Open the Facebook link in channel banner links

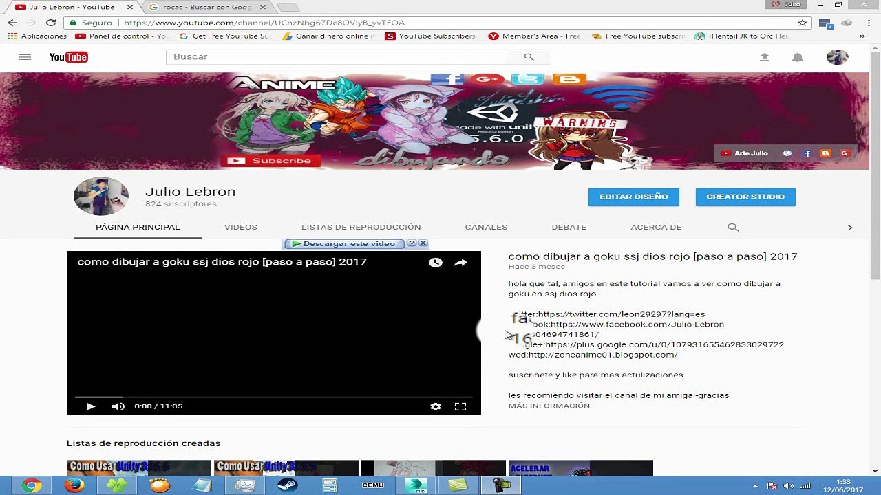pos(807,153)
